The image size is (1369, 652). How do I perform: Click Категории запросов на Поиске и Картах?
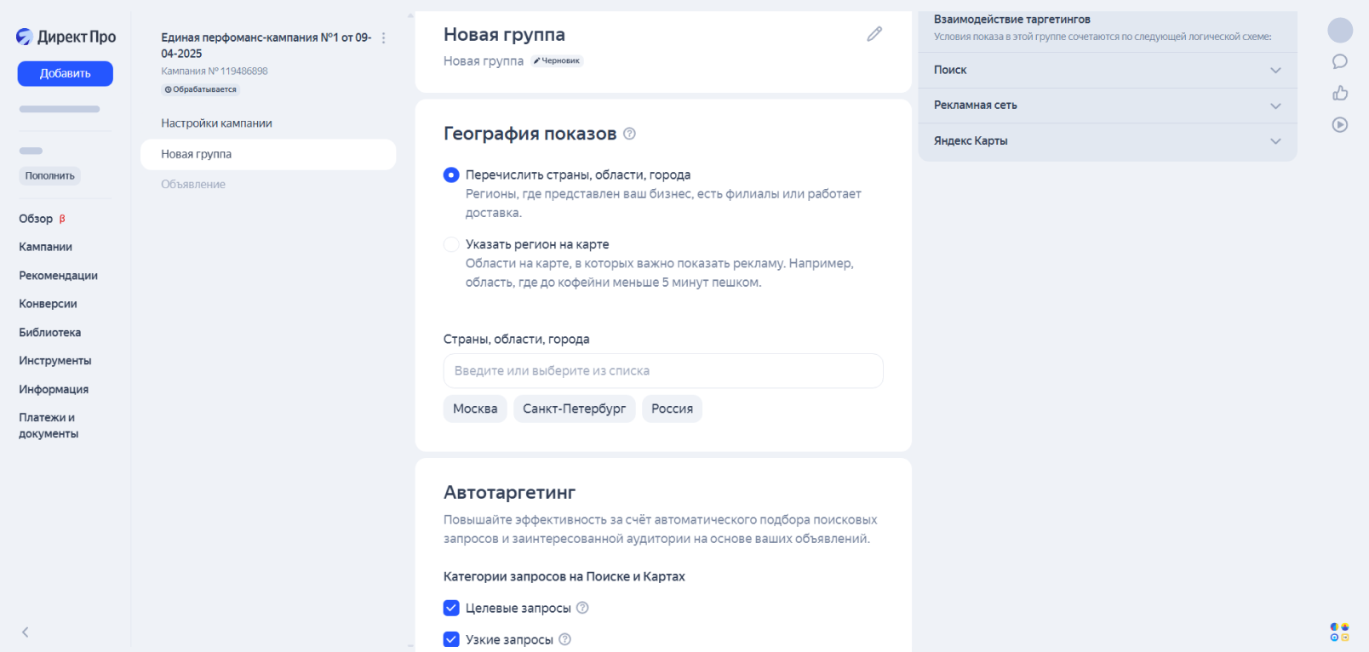click(x=564, y=576)
